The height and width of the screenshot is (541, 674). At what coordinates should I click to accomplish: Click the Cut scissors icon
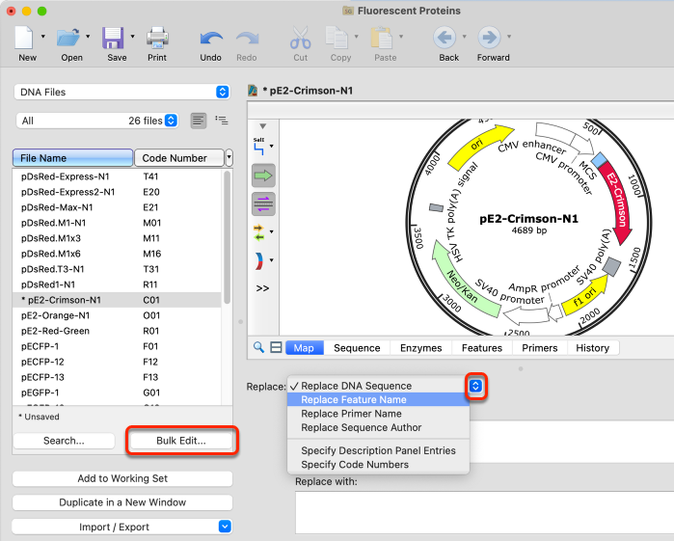click(300, 38)
